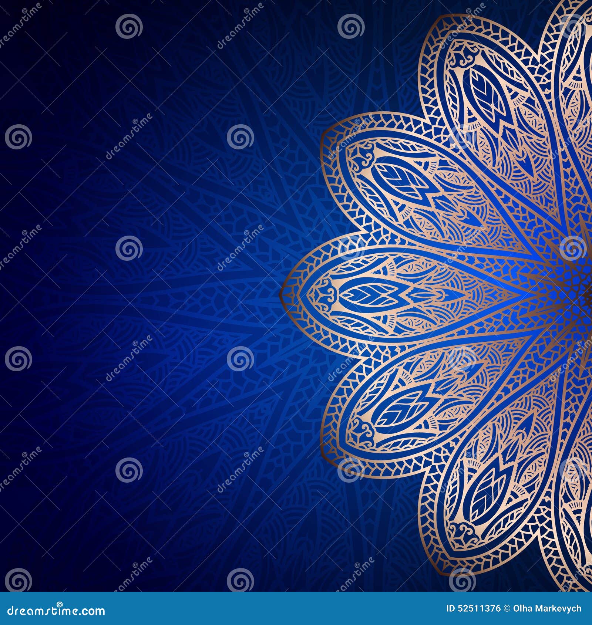The width and height of the screenshot is (592, 625).
Task: Click the blue footer bar below the image
Action: coord(296,612)
